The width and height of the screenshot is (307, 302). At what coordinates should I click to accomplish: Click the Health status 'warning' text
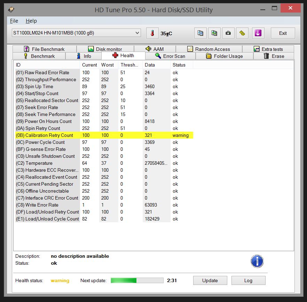(x=60, y=280)
